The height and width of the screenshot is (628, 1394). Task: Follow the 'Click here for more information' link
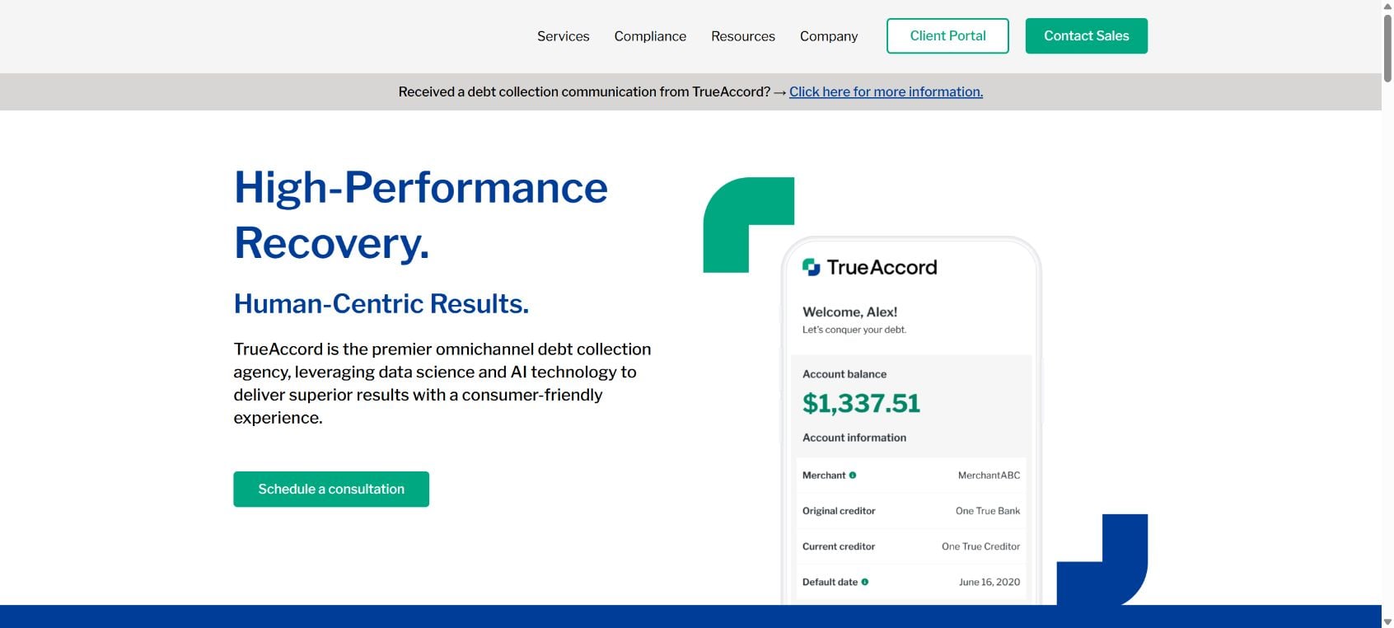coord(886,91)
